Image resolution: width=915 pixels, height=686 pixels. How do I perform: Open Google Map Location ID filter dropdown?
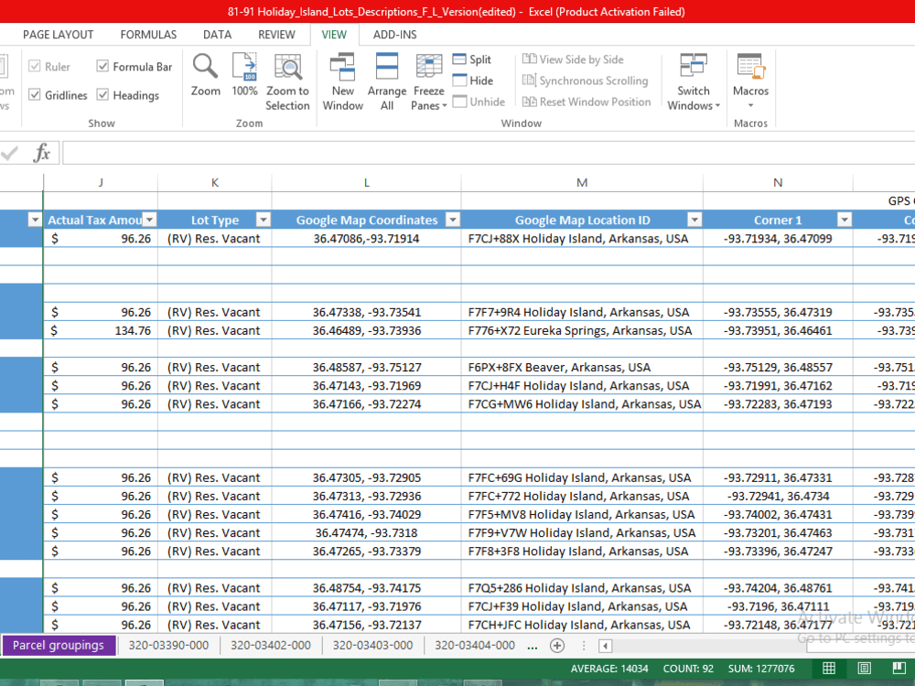pyautogui.click(x=694, y=220)
